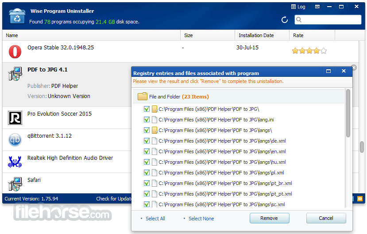This screenshot has height=234, width=367.
Task: Click the feedback icon next to Log
Action: (317, 7)
